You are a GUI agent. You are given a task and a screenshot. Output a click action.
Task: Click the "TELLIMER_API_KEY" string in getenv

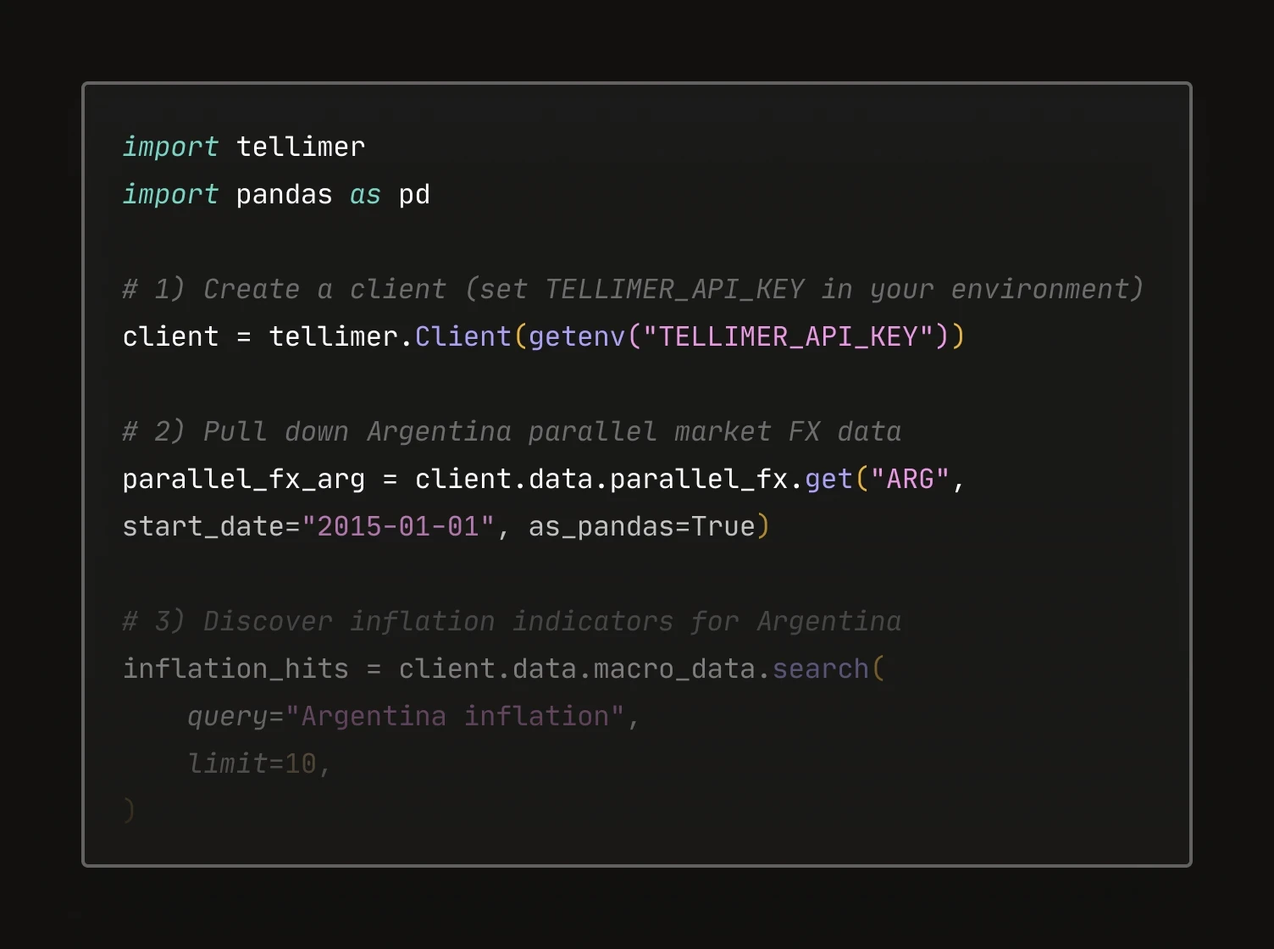coord(789,336)
